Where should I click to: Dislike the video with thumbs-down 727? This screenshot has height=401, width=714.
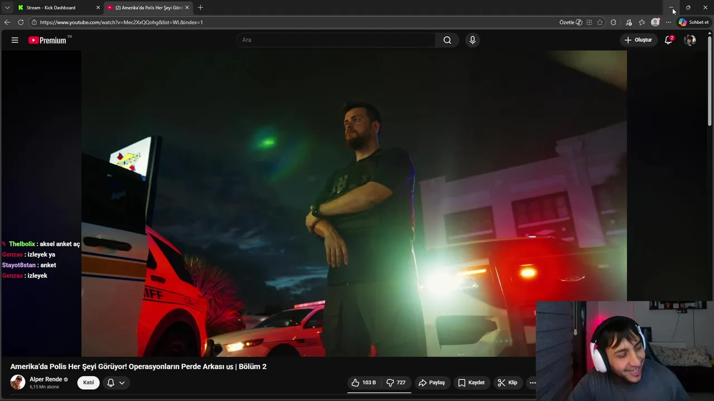point(397,383)
